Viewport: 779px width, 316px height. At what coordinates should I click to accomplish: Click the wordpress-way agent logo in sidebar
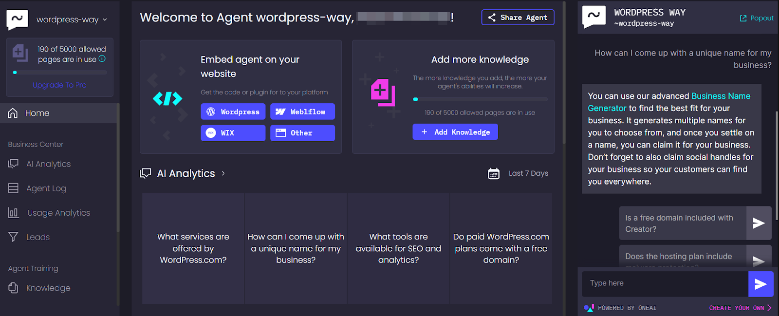[x=17, y=19]
